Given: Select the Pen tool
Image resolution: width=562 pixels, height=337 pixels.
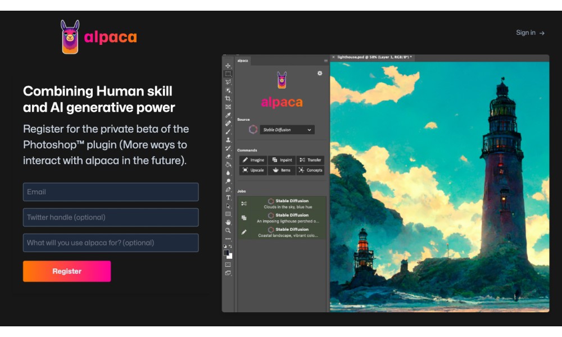Looking at the screenshot, I should click(228, 189).
